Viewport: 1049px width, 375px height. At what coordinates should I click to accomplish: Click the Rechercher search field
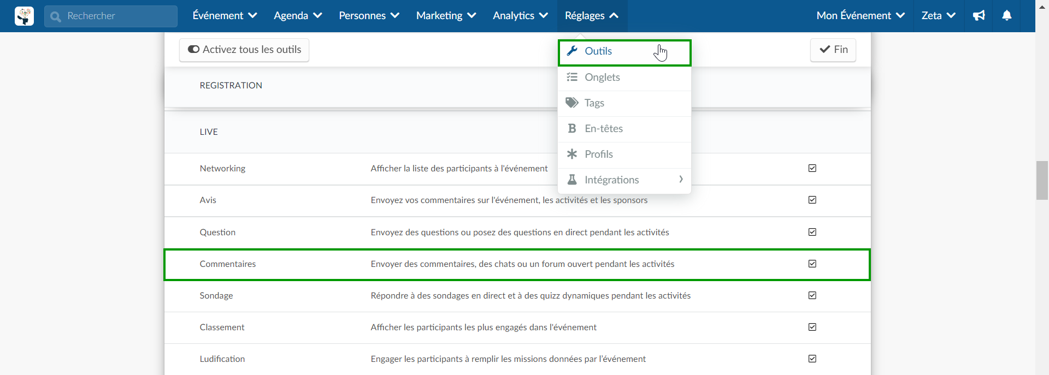[x=111, y=16]
